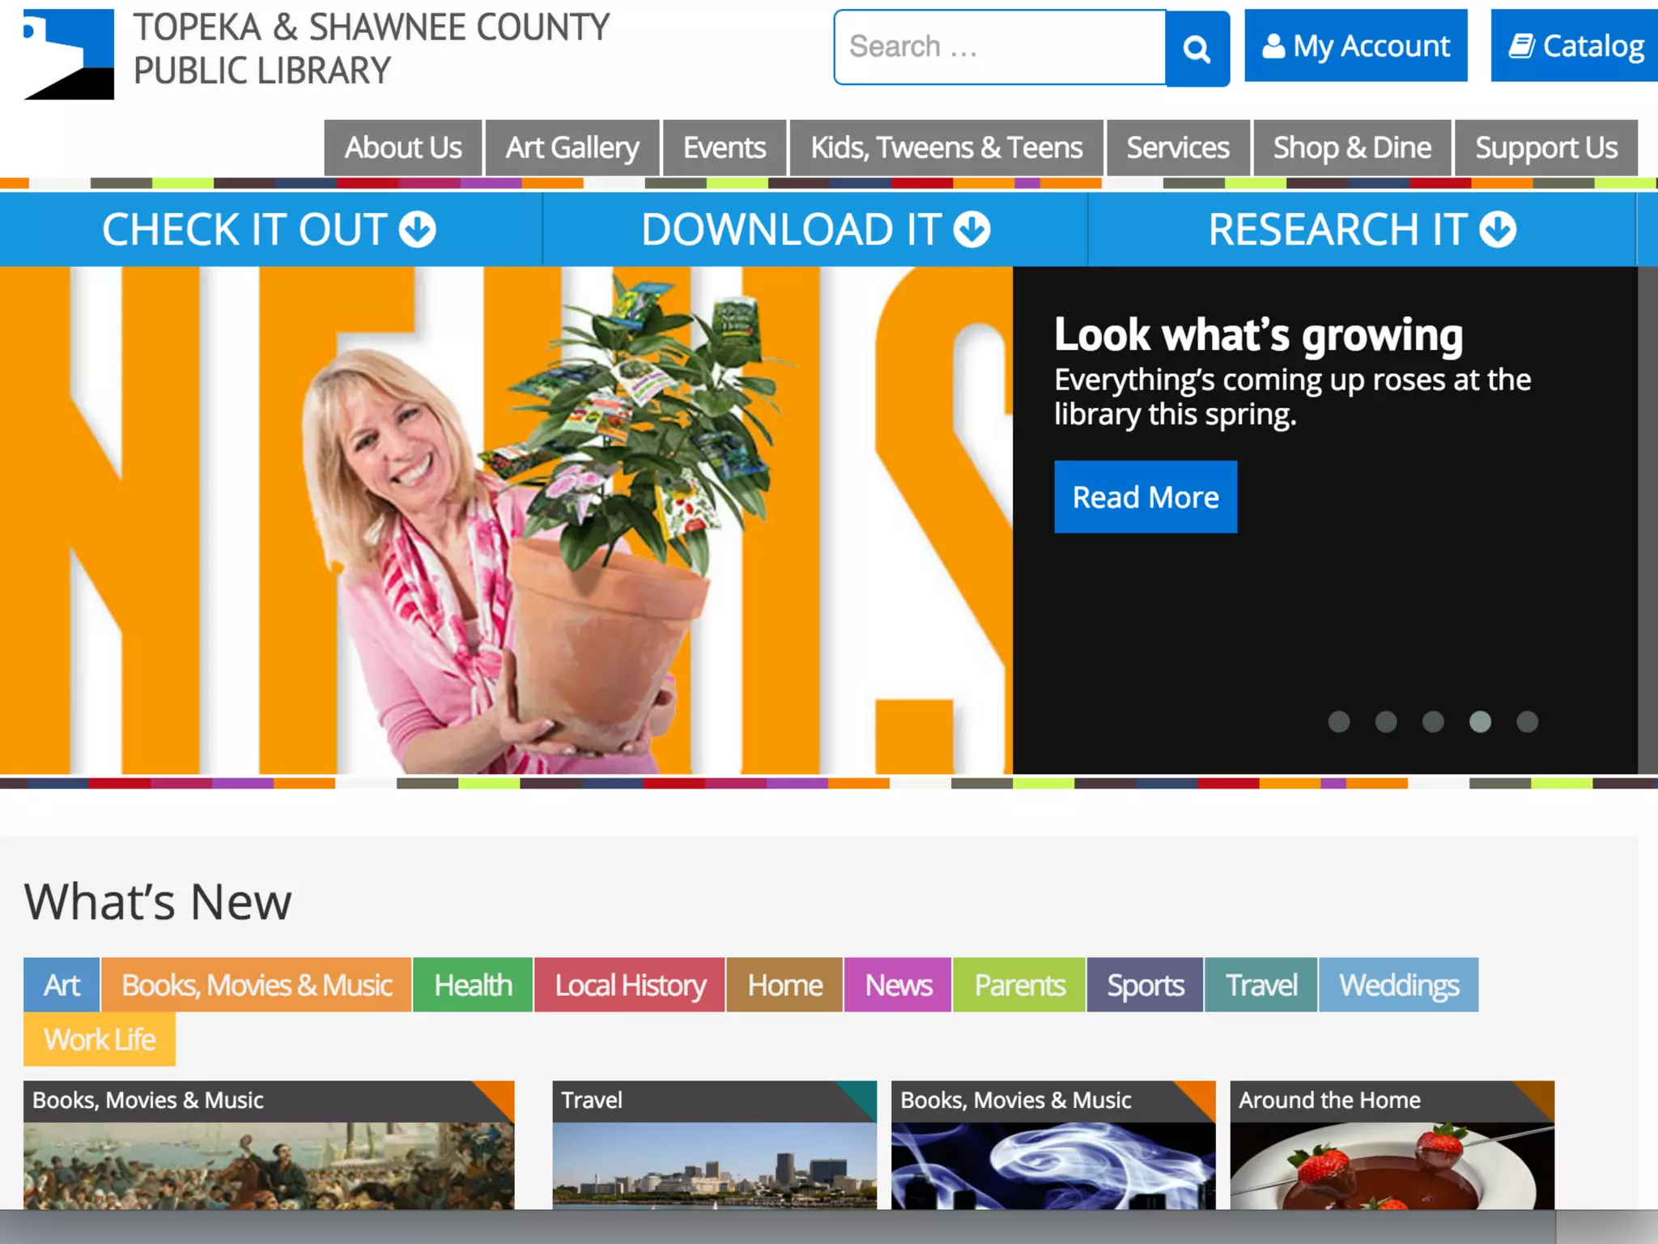Open the Kids, Tweens & Teens menu
The width and height of the screenshot is (1658, 1244).
pos(946,148)
